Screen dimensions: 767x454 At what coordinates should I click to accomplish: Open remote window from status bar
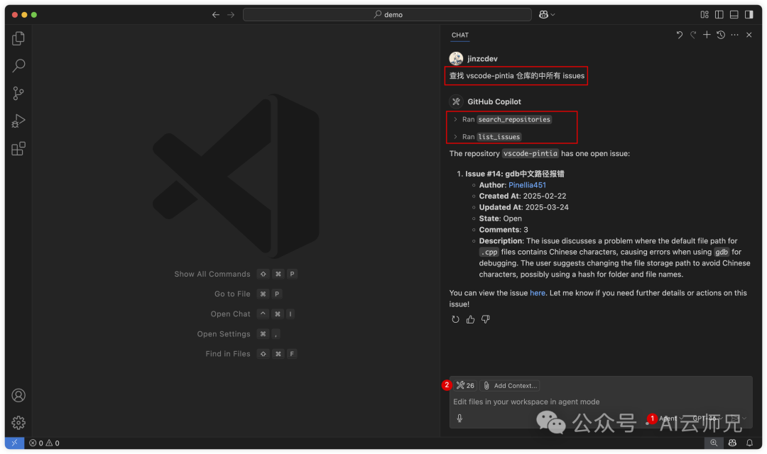15,443
